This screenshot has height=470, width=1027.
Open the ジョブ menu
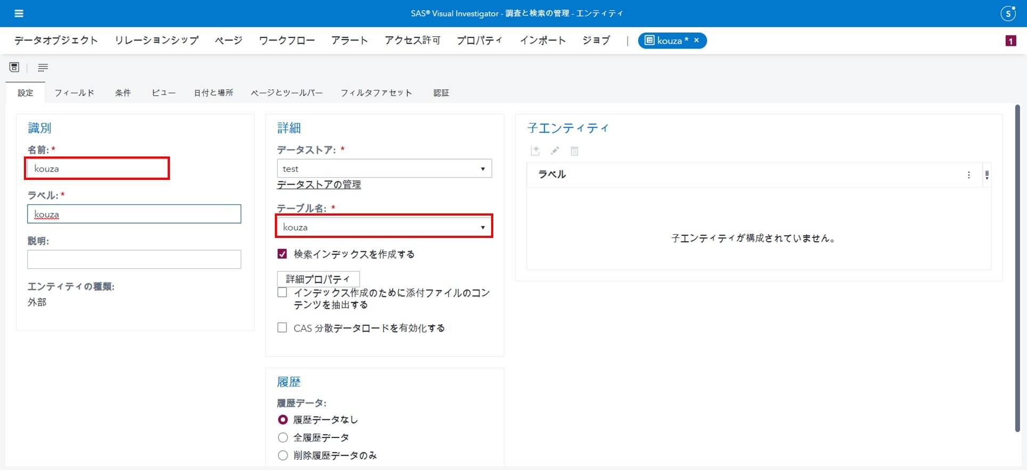tap(596, 40)
